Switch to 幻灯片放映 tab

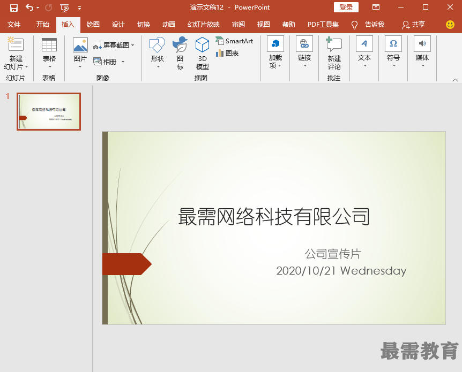point(204,25)
